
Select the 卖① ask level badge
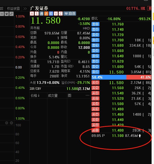pos(95,72)
